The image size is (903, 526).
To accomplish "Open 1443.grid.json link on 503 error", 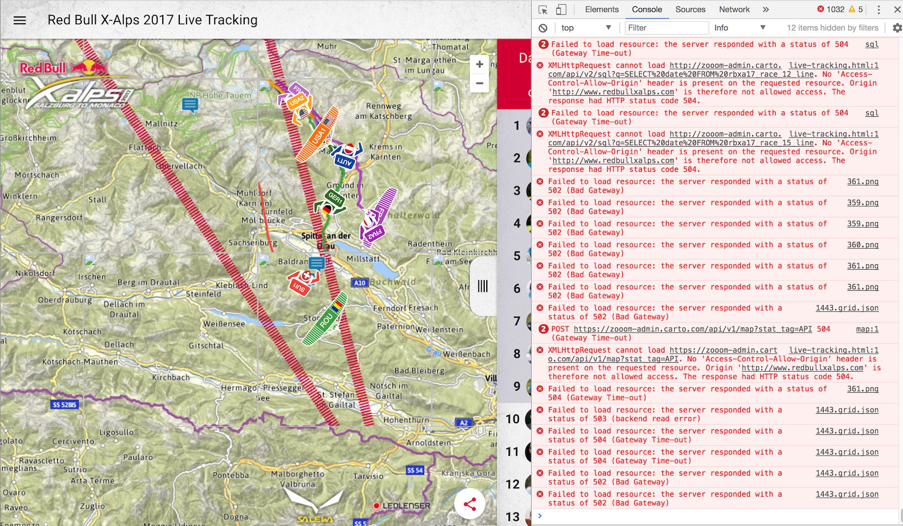I will [x=847, y=410].
